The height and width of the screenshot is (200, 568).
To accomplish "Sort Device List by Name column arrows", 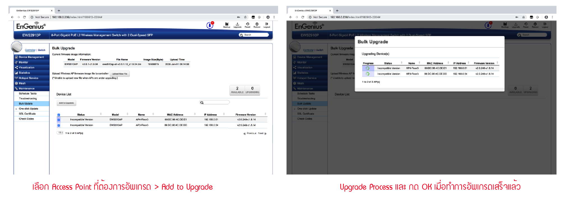I will (x=153, y=114).
